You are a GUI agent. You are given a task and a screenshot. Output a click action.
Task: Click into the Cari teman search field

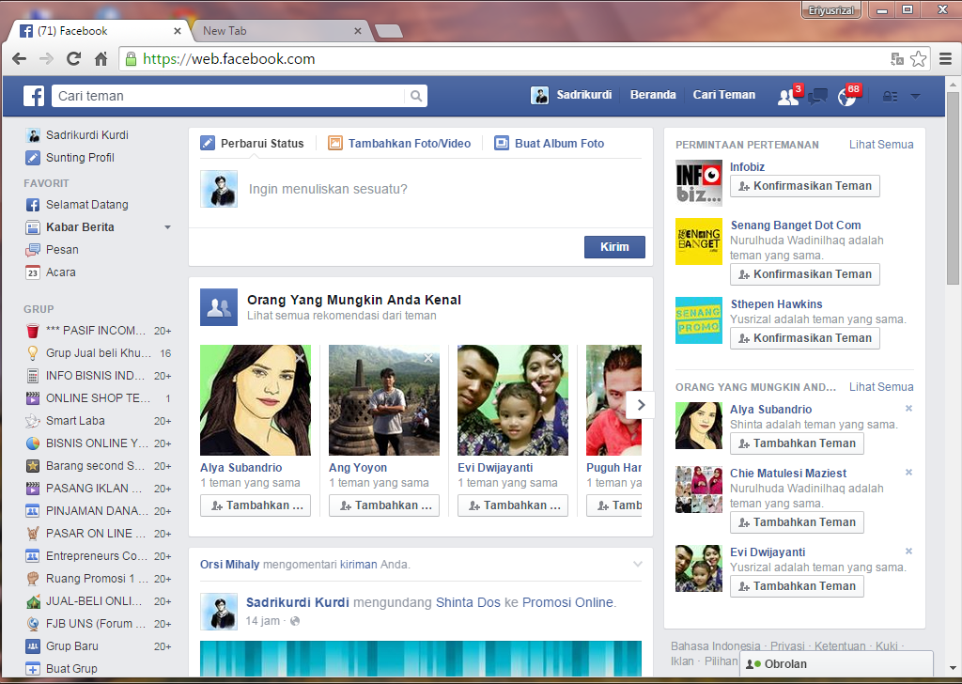coord(228,96)
